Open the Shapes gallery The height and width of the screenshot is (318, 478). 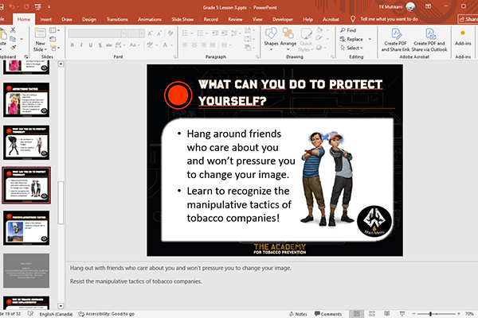[x=271, y=37]
